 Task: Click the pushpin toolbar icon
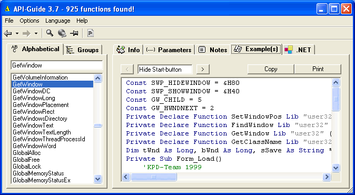pos(74,33)
